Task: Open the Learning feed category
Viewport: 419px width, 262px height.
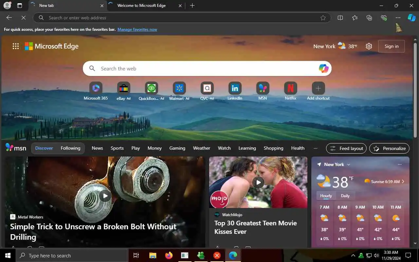Action: coord(247,148)
